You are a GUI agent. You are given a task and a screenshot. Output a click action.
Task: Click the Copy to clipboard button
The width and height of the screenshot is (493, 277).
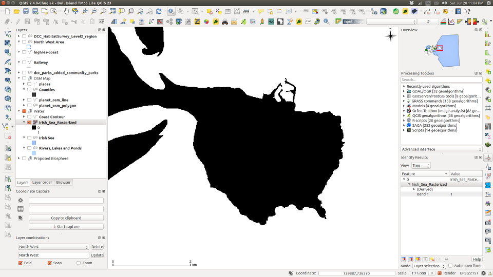66,218
